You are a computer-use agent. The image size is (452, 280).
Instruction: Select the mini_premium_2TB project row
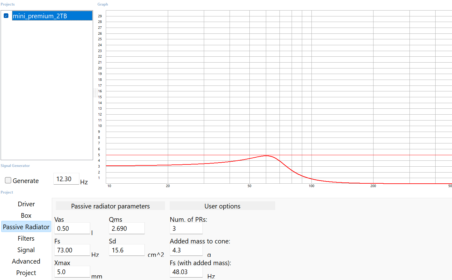coord(52,16)
